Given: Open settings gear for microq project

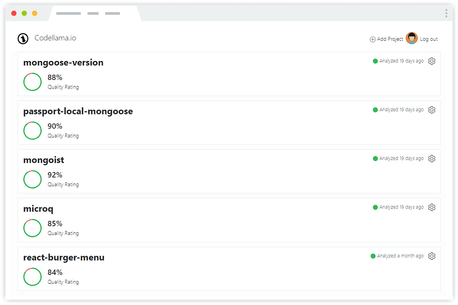Looking at the screenshot, I should 432,207.
